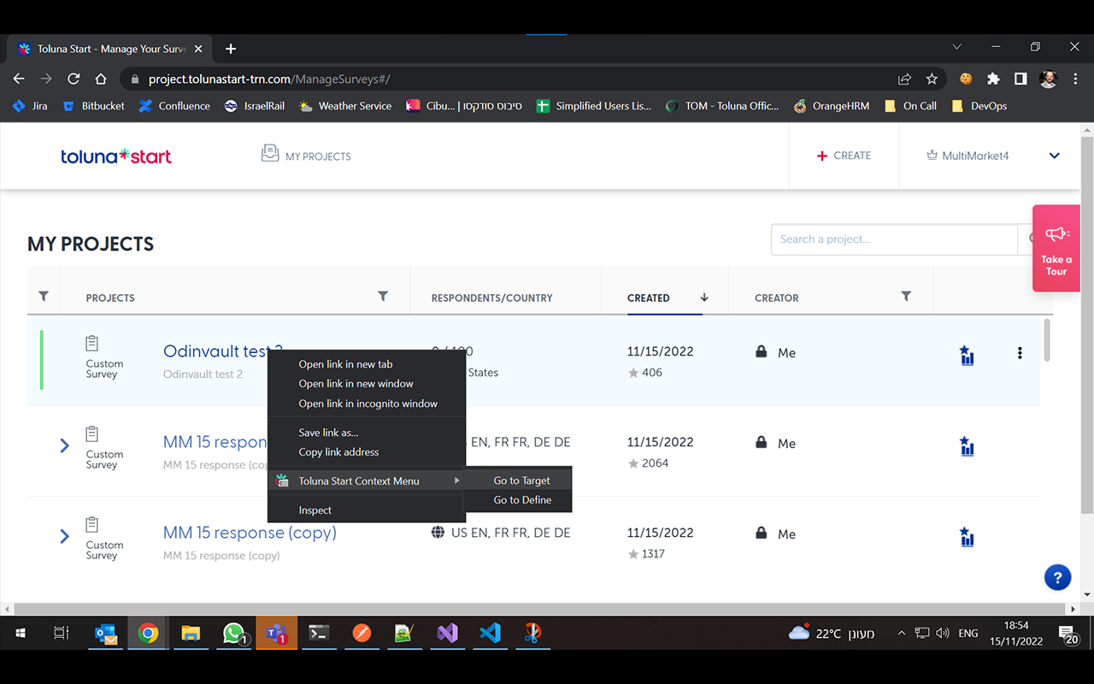The height and width of the screenshot is (684, 1094).
Task: Open analytics report for Odinvault test 2
Action: (x=967, y=356)
